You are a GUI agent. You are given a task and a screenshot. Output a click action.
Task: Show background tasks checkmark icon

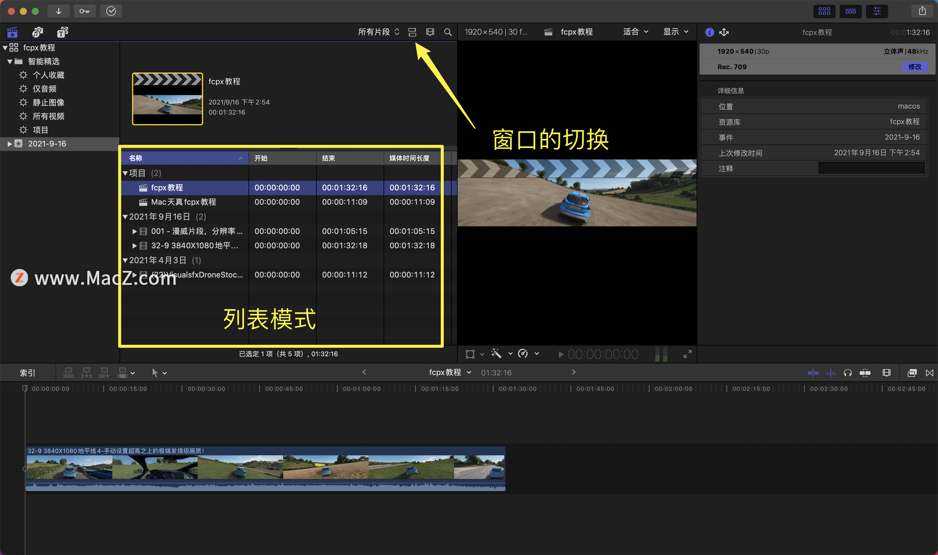pos(111,11)
